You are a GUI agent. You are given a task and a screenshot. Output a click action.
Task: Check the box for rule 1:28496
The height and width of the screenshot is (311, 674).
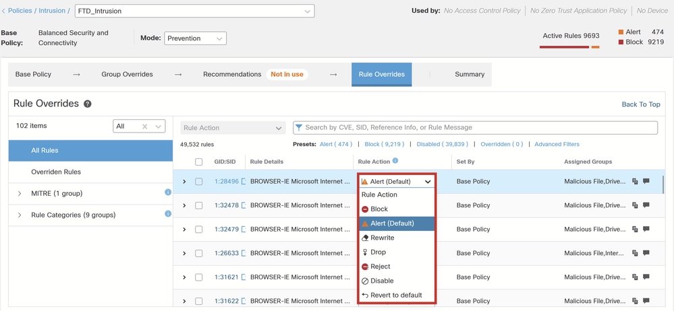[x=198, y=182]
